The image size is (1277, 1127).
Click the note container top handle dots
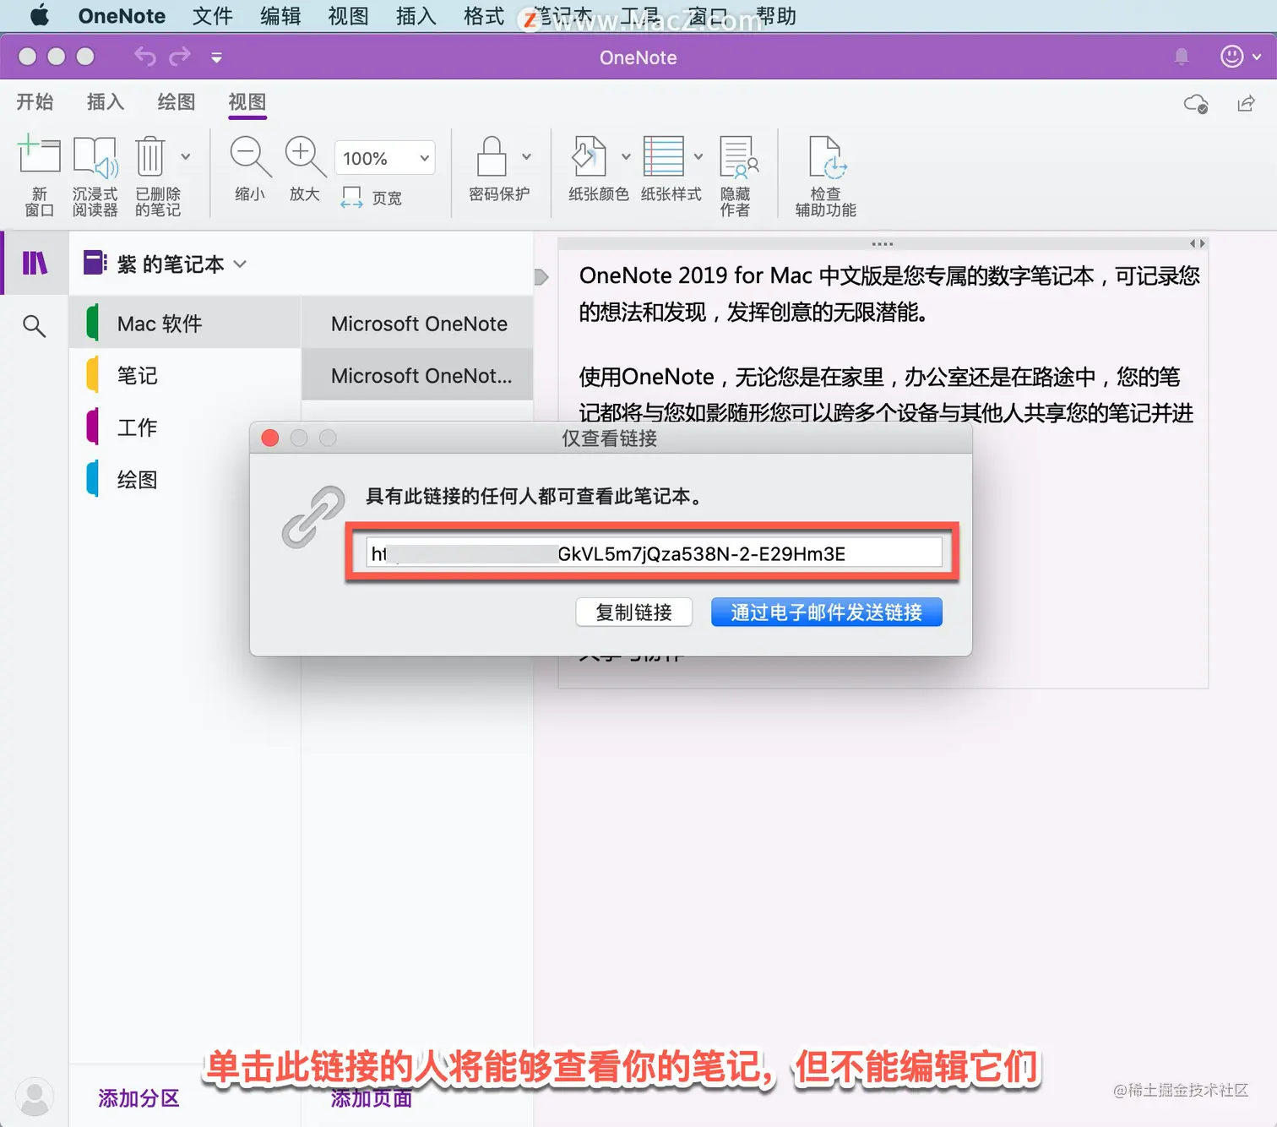tap(883, 244)
